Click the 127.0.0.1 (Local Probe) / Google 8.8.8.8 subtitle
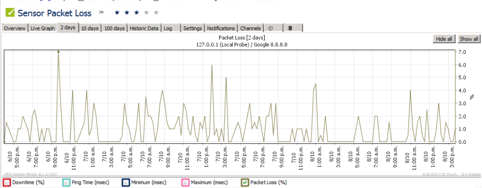482x188 pixels. pos(242,44)
